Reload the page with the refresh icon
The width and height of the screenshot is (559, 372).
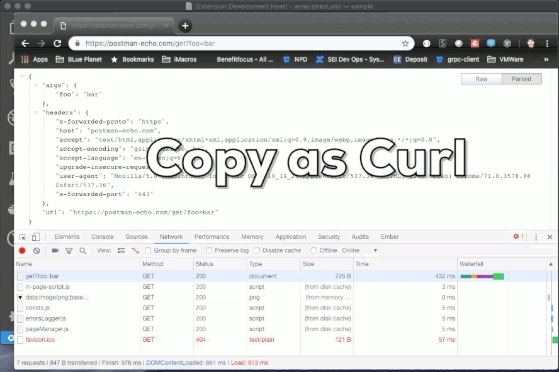tap(57, 44)
